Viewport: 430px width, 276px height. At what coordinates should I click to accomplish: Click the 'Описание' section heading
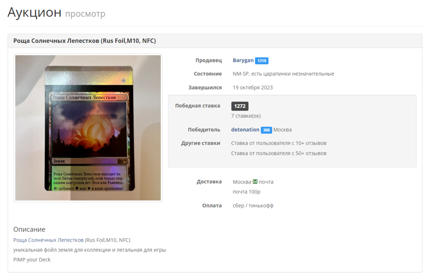pyautogui.click(x=29, y=230)
